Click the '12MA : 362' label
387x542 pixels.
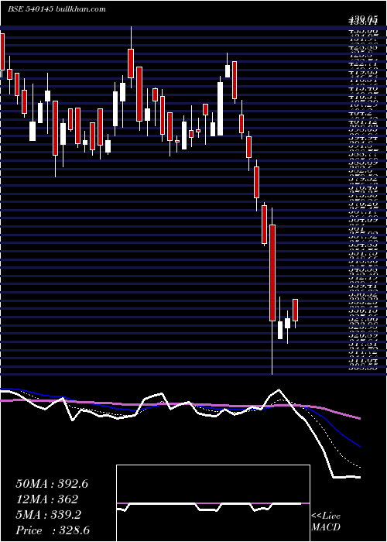46,499
